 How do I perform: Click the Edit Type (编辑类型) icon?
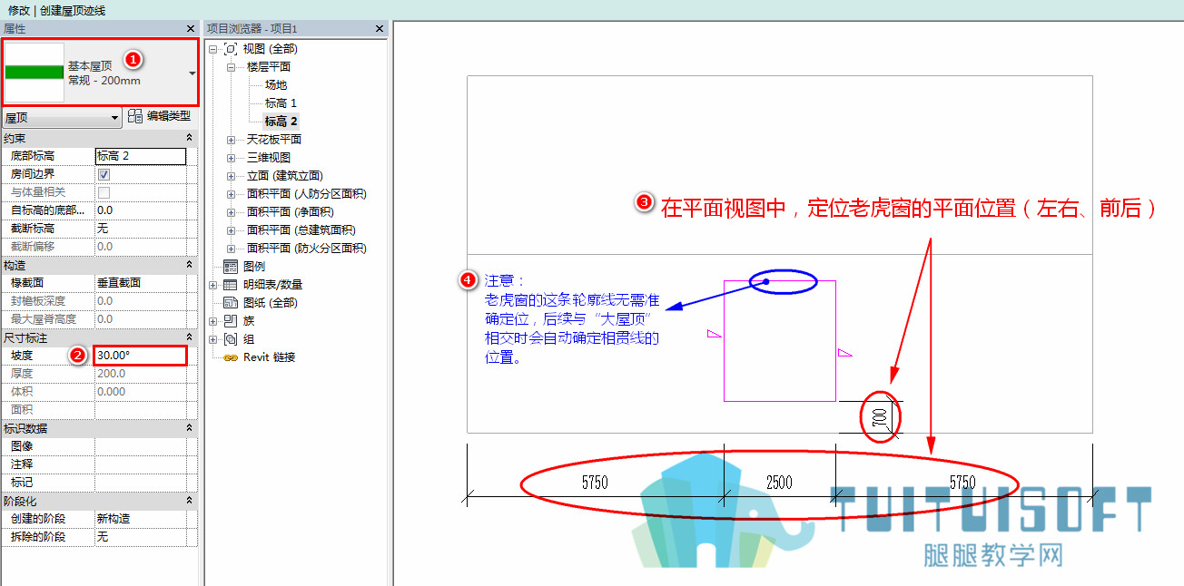coord(135,116)
